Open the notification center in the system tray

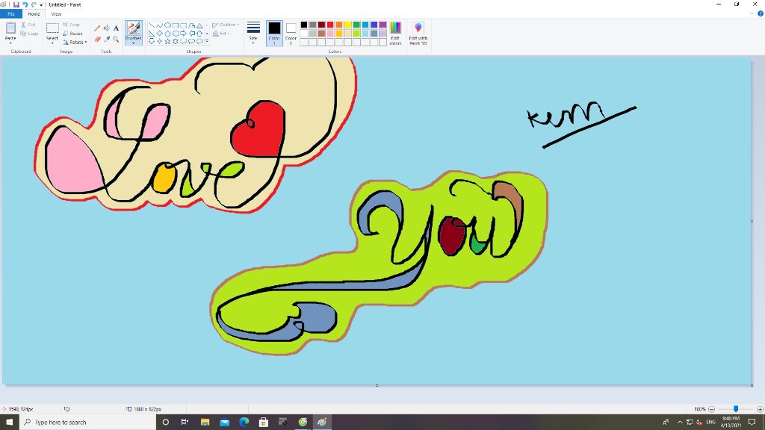[752, 423]
